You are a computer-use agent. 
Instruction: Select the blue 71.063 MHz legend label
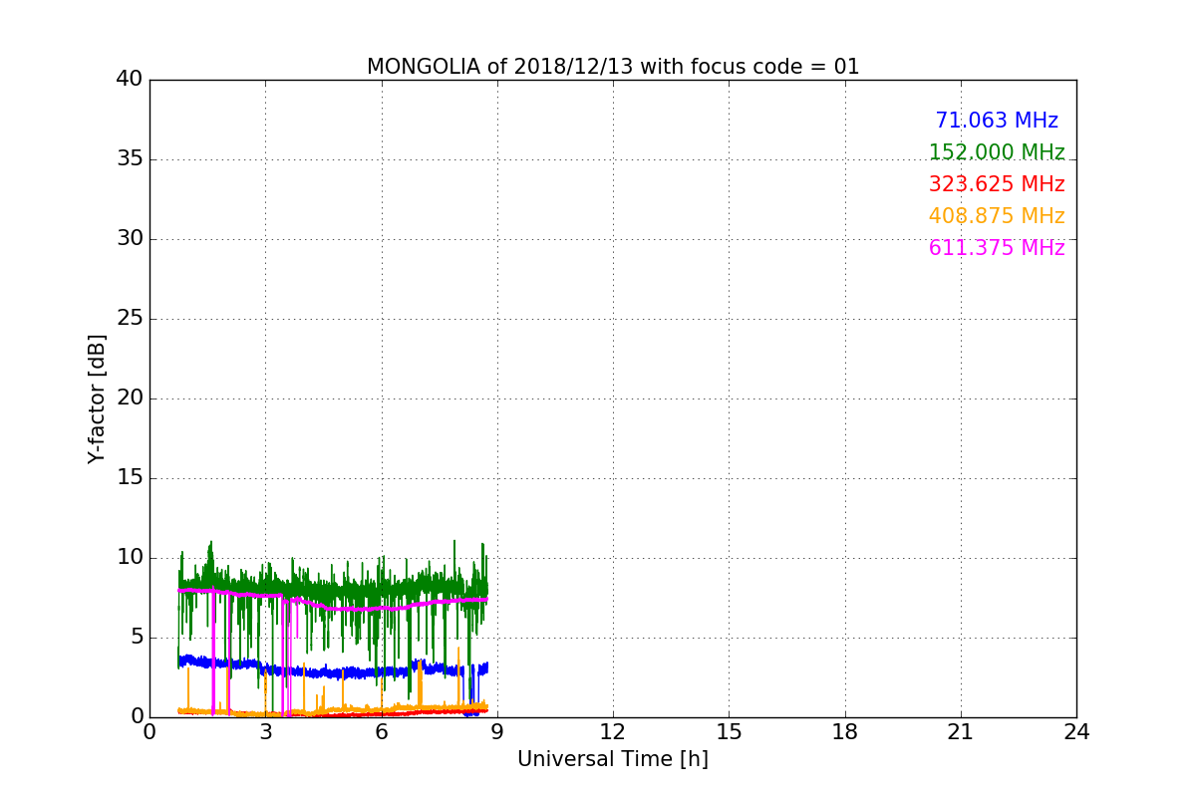click(x=997, y=121)
